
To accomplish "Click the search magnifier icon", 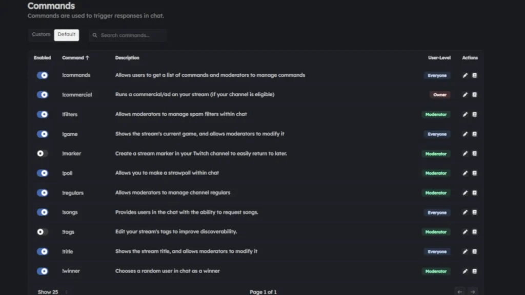I will coord(95,35).
